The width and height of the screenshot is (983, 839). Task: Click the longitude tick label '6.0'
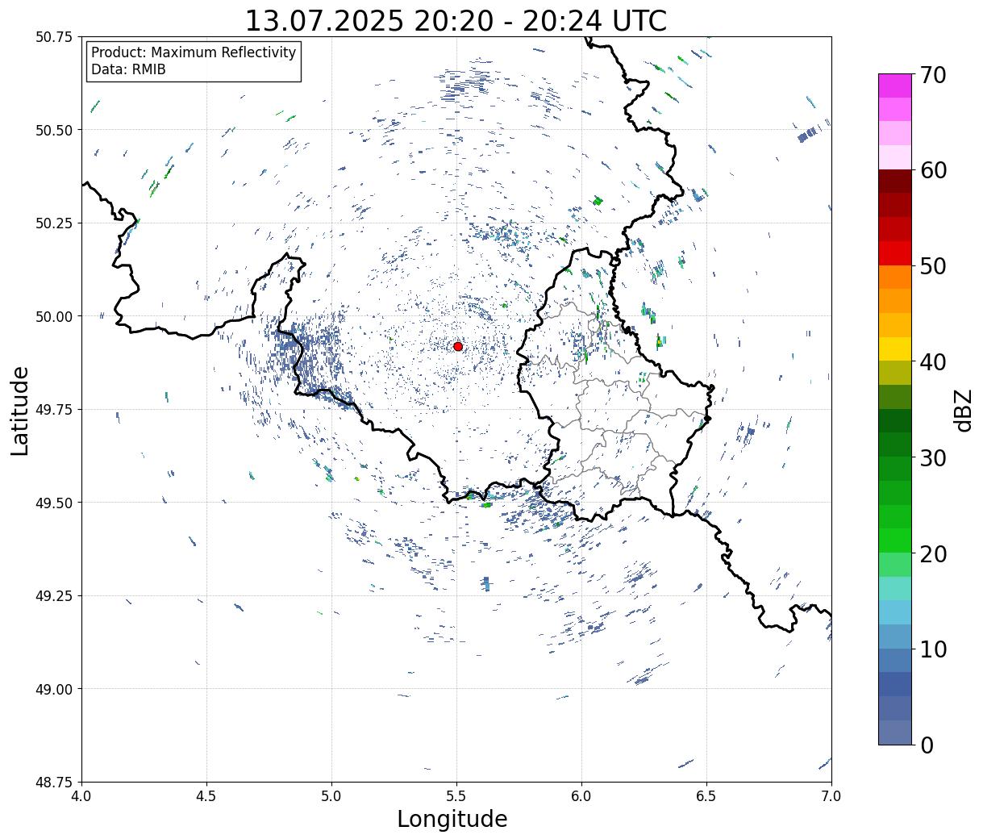581,796
